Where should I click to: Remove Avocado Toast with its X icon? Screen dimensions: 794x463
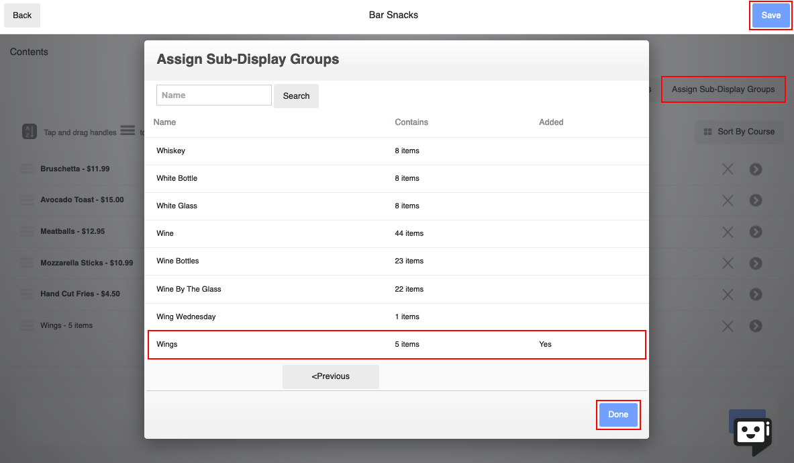pos(728,201)
